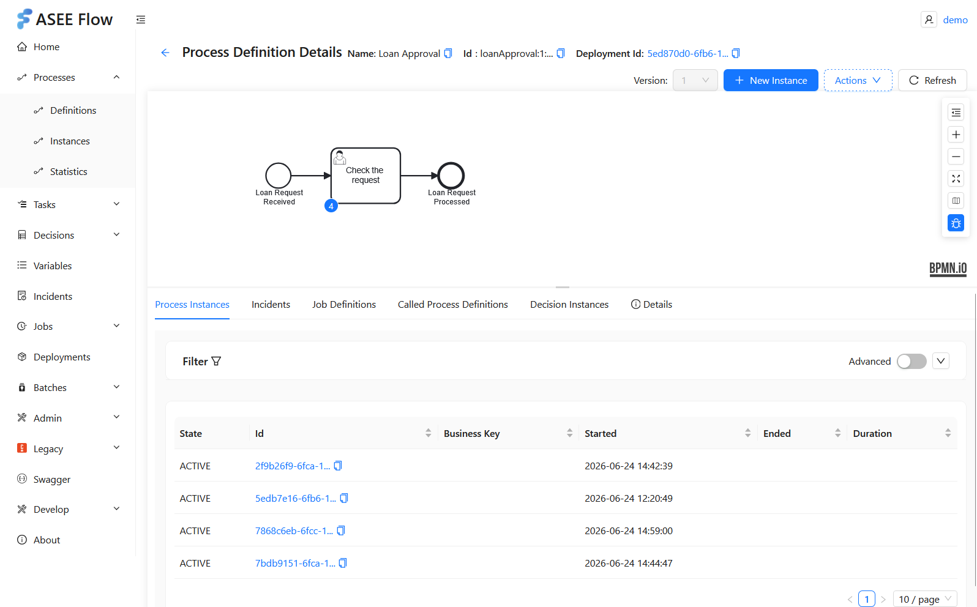Collapse the sidebar menu icon
The image size is (977, 607).
[x=141, y=20]
